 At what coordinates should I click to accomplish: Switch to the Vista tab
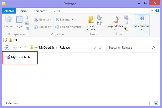pos(57,11)
